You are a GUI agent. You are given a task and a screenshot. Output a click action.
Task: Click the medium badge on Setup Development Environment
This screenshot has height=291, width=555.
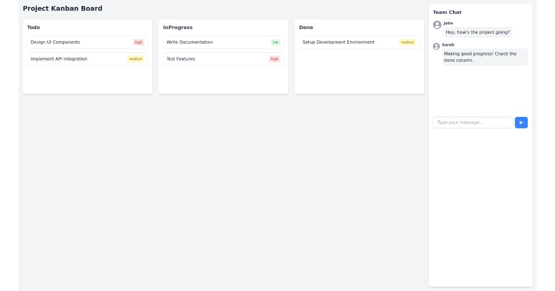407,42
